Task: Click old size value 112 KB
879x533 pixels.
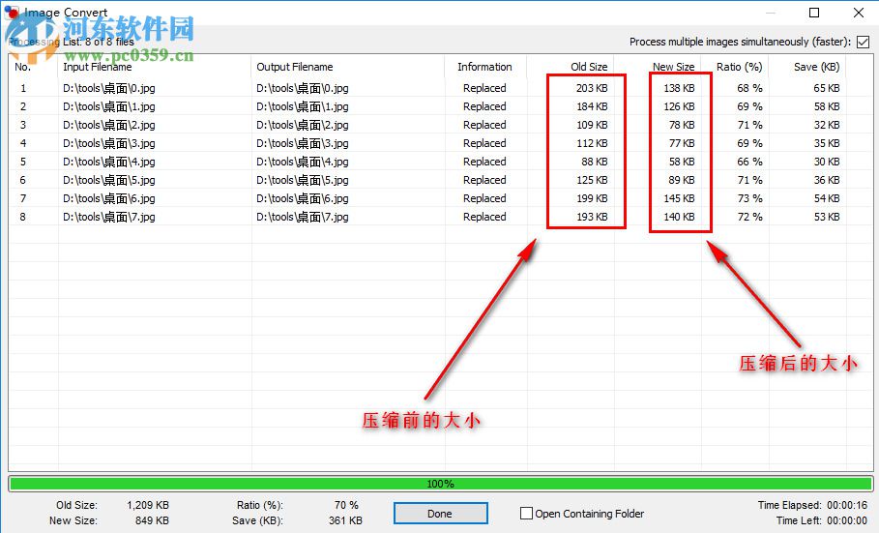Action: click(592, 143)
